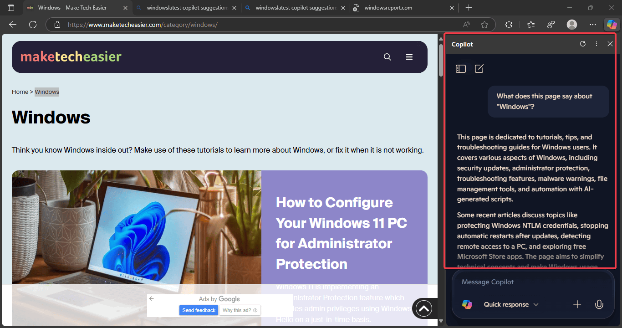Toggle Copilot conversation history sidebar icon
This screenshot has width=622, height=328.
click(461, 69)
